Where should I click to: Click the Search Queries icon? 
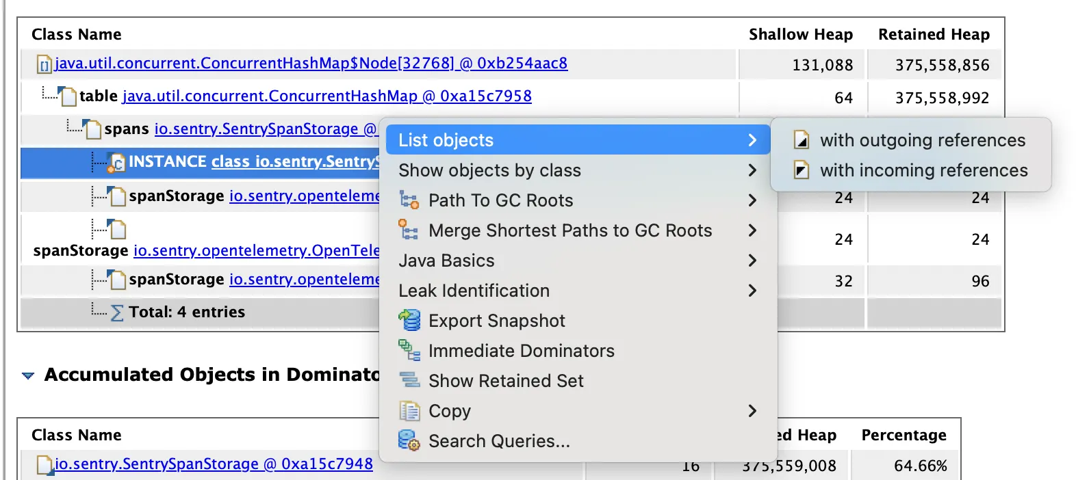coord(409,441)
